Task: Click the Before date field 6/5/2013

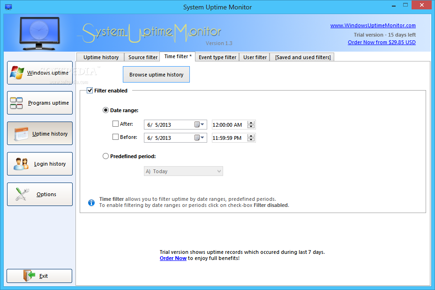Action: pos(175,138)
